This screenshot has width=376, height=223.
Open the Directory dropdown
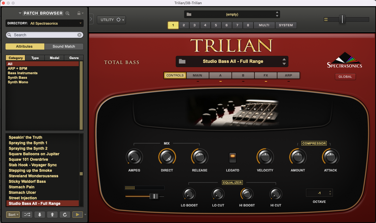click(45, 23)
